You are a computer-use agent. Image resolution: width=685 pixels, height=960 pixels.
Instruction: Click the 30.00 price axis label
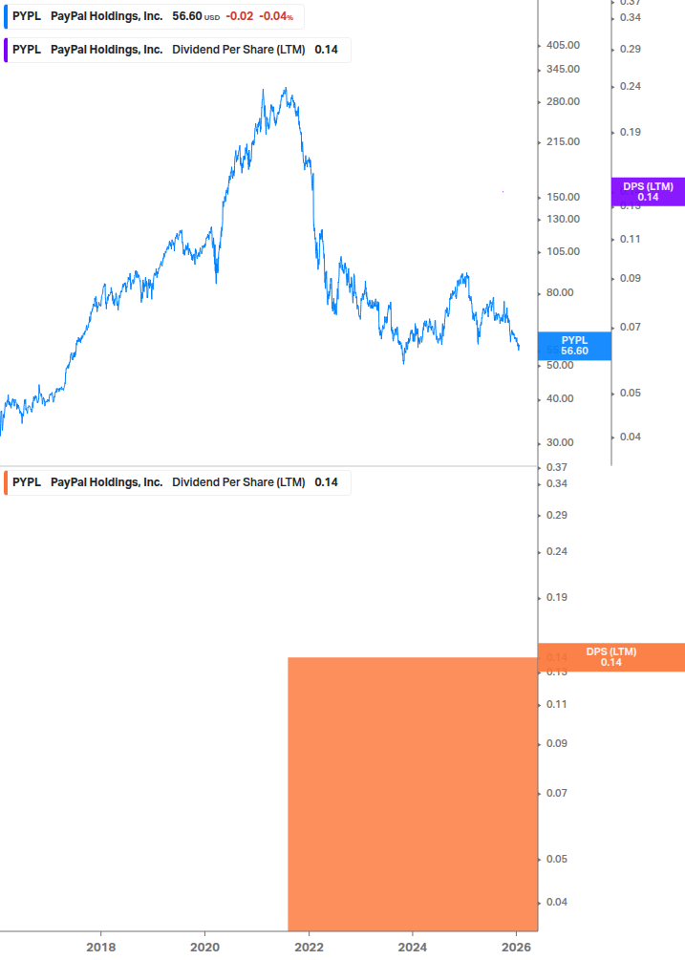coord(560,442)
